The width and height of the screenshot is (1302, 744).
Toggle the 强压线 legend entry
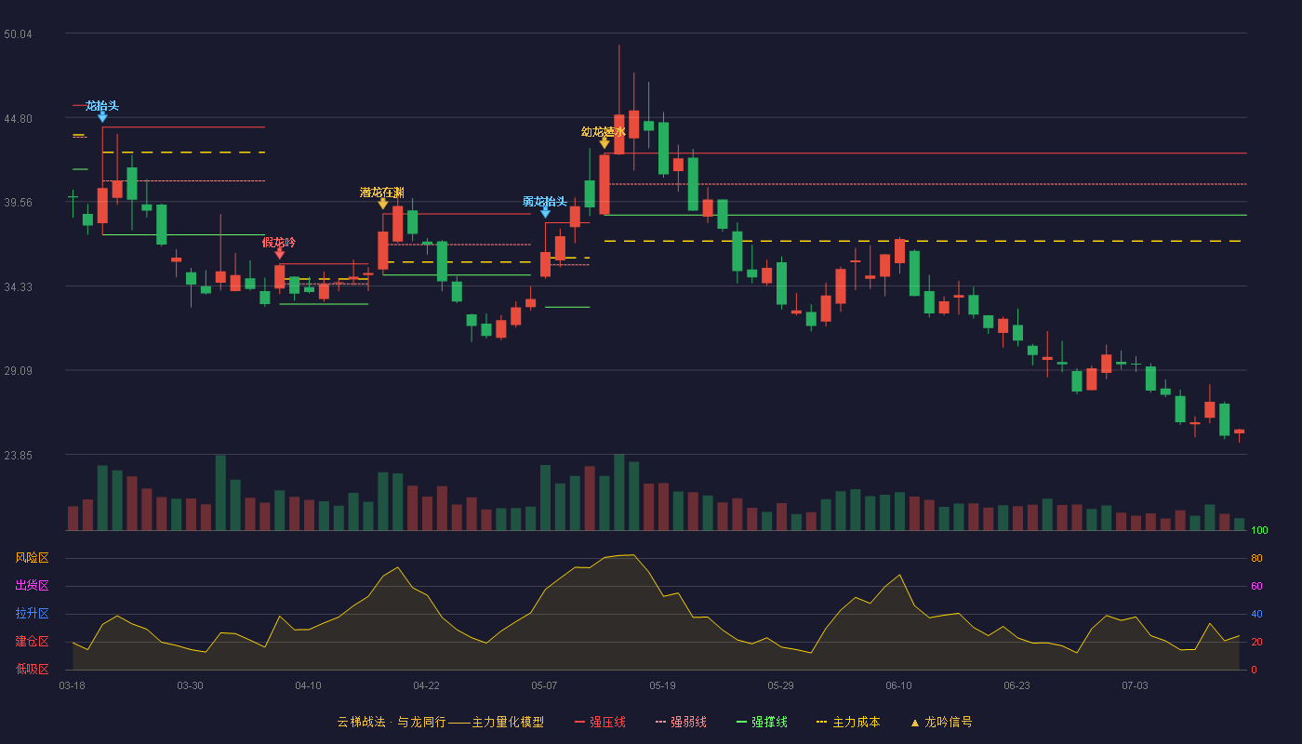point(601,722)
